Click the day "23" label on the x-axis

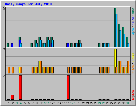[x=96, y=103]
